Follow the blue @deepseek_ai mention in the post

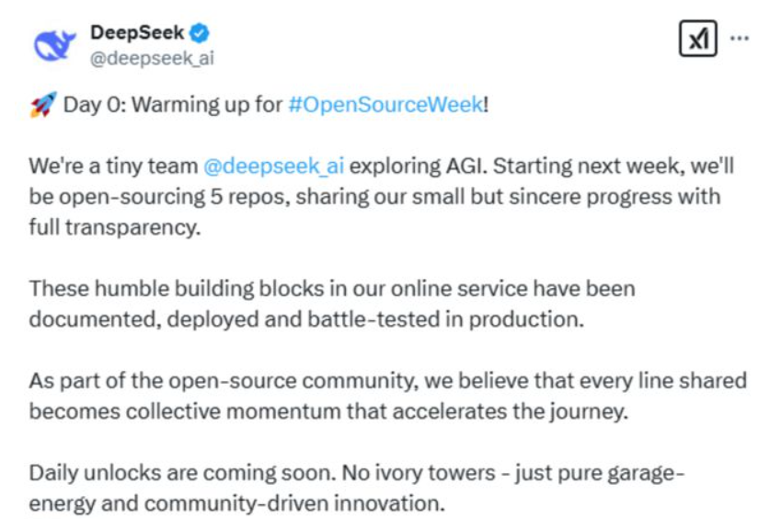273,167
